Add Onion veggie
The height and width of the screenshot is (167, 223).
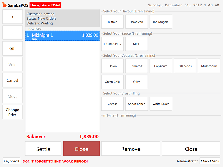pyautogui.click(x=113, y=66)
